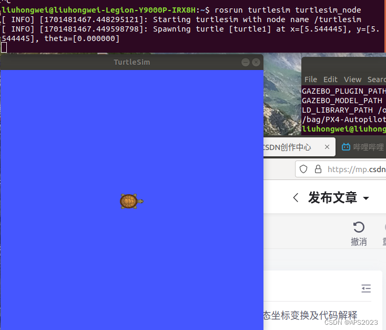Open the Search menu in the background terminal

pos(377,79)
